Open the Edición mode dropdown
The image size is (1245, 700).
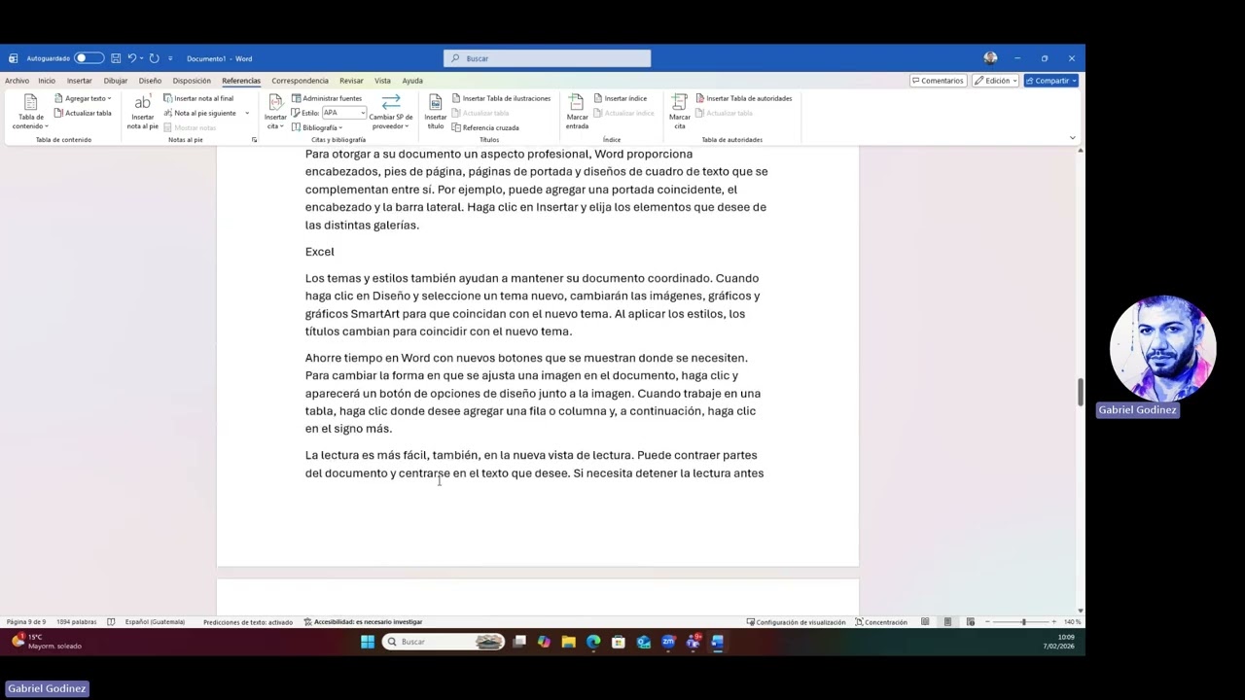point(994,81)
